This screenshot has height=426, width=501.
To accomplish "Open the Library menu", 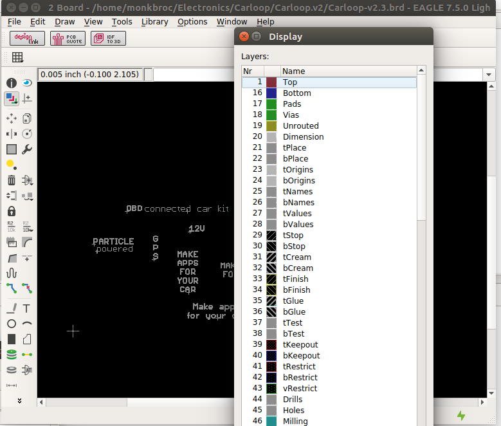I will click(x=154, y=22).
